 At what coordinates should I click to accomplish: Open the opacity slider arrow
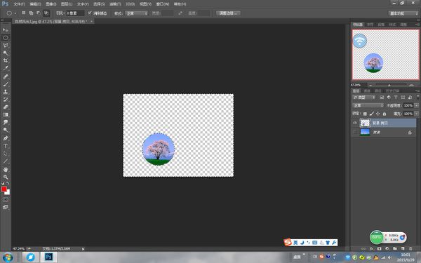(416, 105)
